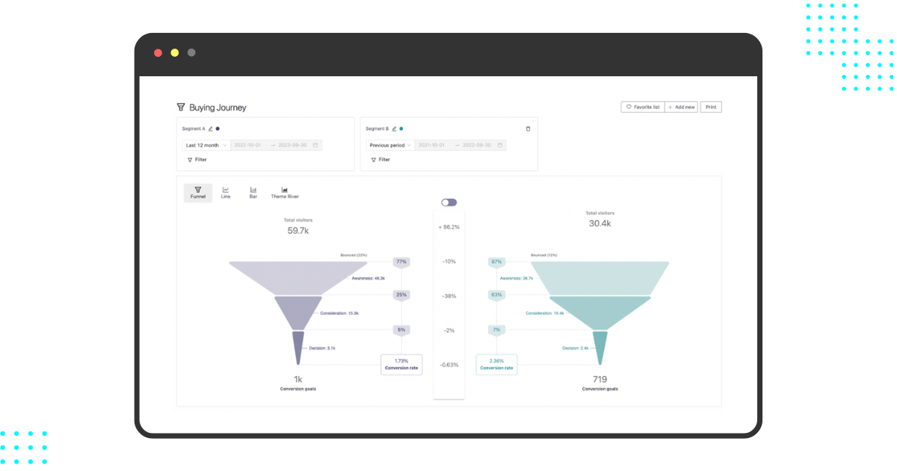This screenshot has width=897, height=471.
Task: Click the pencil edit icon beside Segment B
Action: coord(395,129)
